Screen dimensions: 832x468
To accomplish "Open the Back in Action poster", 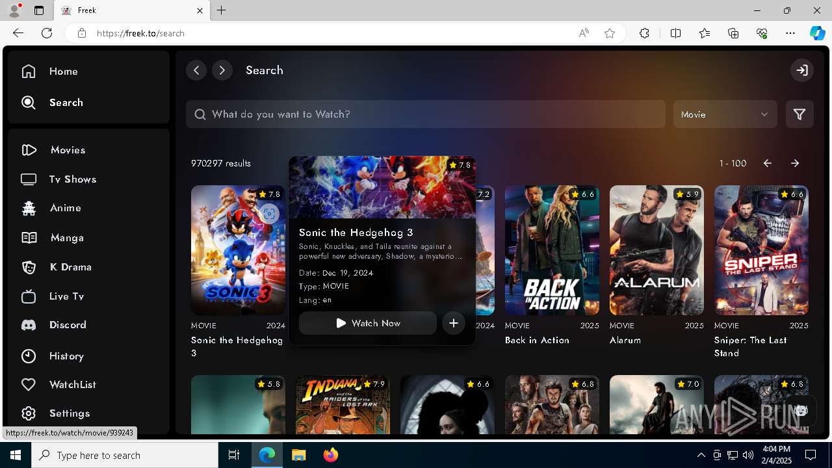I will click(552, 250).
